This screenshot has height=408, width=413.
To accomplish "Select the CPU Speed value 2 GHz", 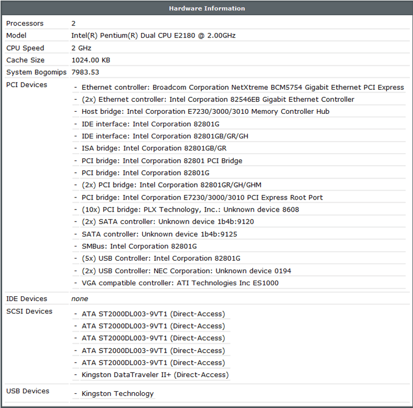I will pyautogui.click(x=81, y=48).
